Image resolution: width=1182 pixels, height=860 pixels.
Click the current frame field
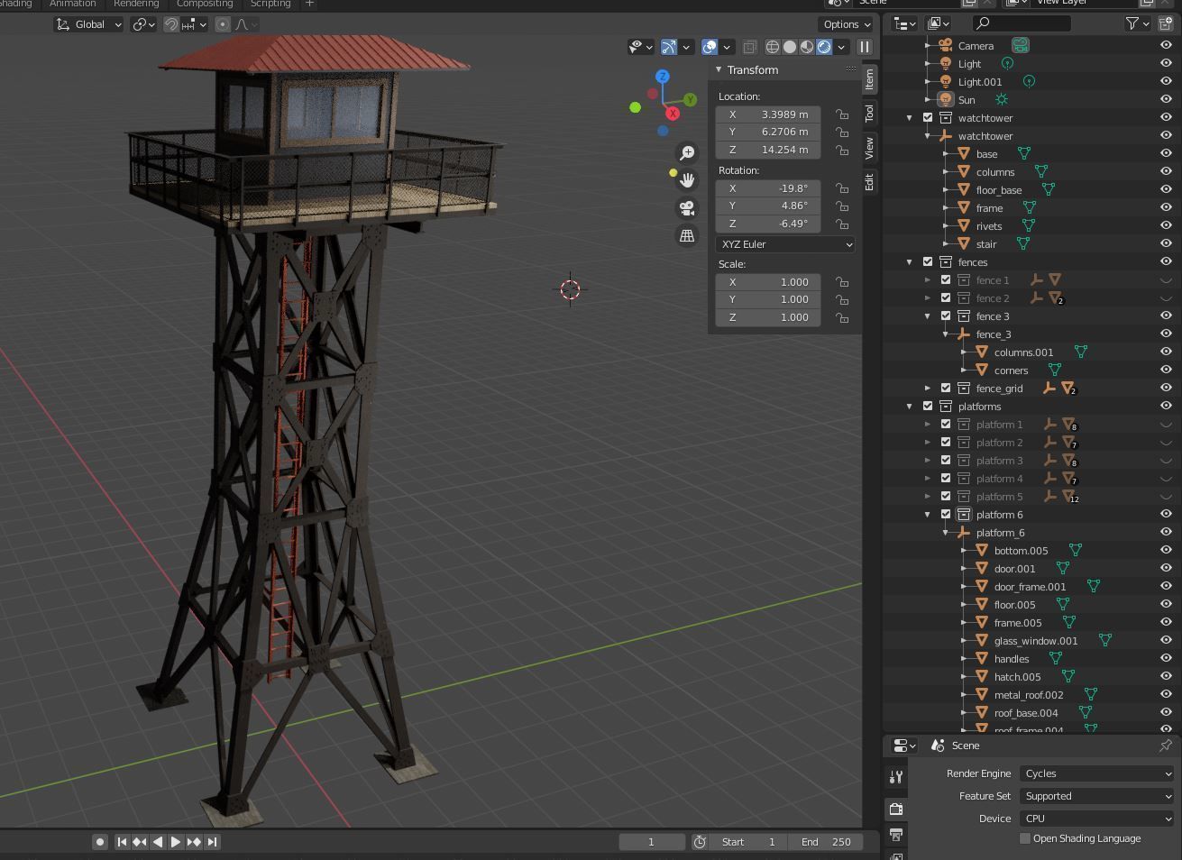click(x=651, y=842)
